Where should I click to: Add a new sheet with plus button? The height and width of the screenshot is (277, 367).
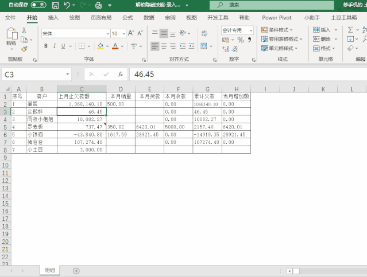76,271
